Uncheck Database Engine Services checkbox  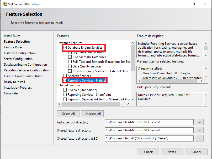click(65, 48)
